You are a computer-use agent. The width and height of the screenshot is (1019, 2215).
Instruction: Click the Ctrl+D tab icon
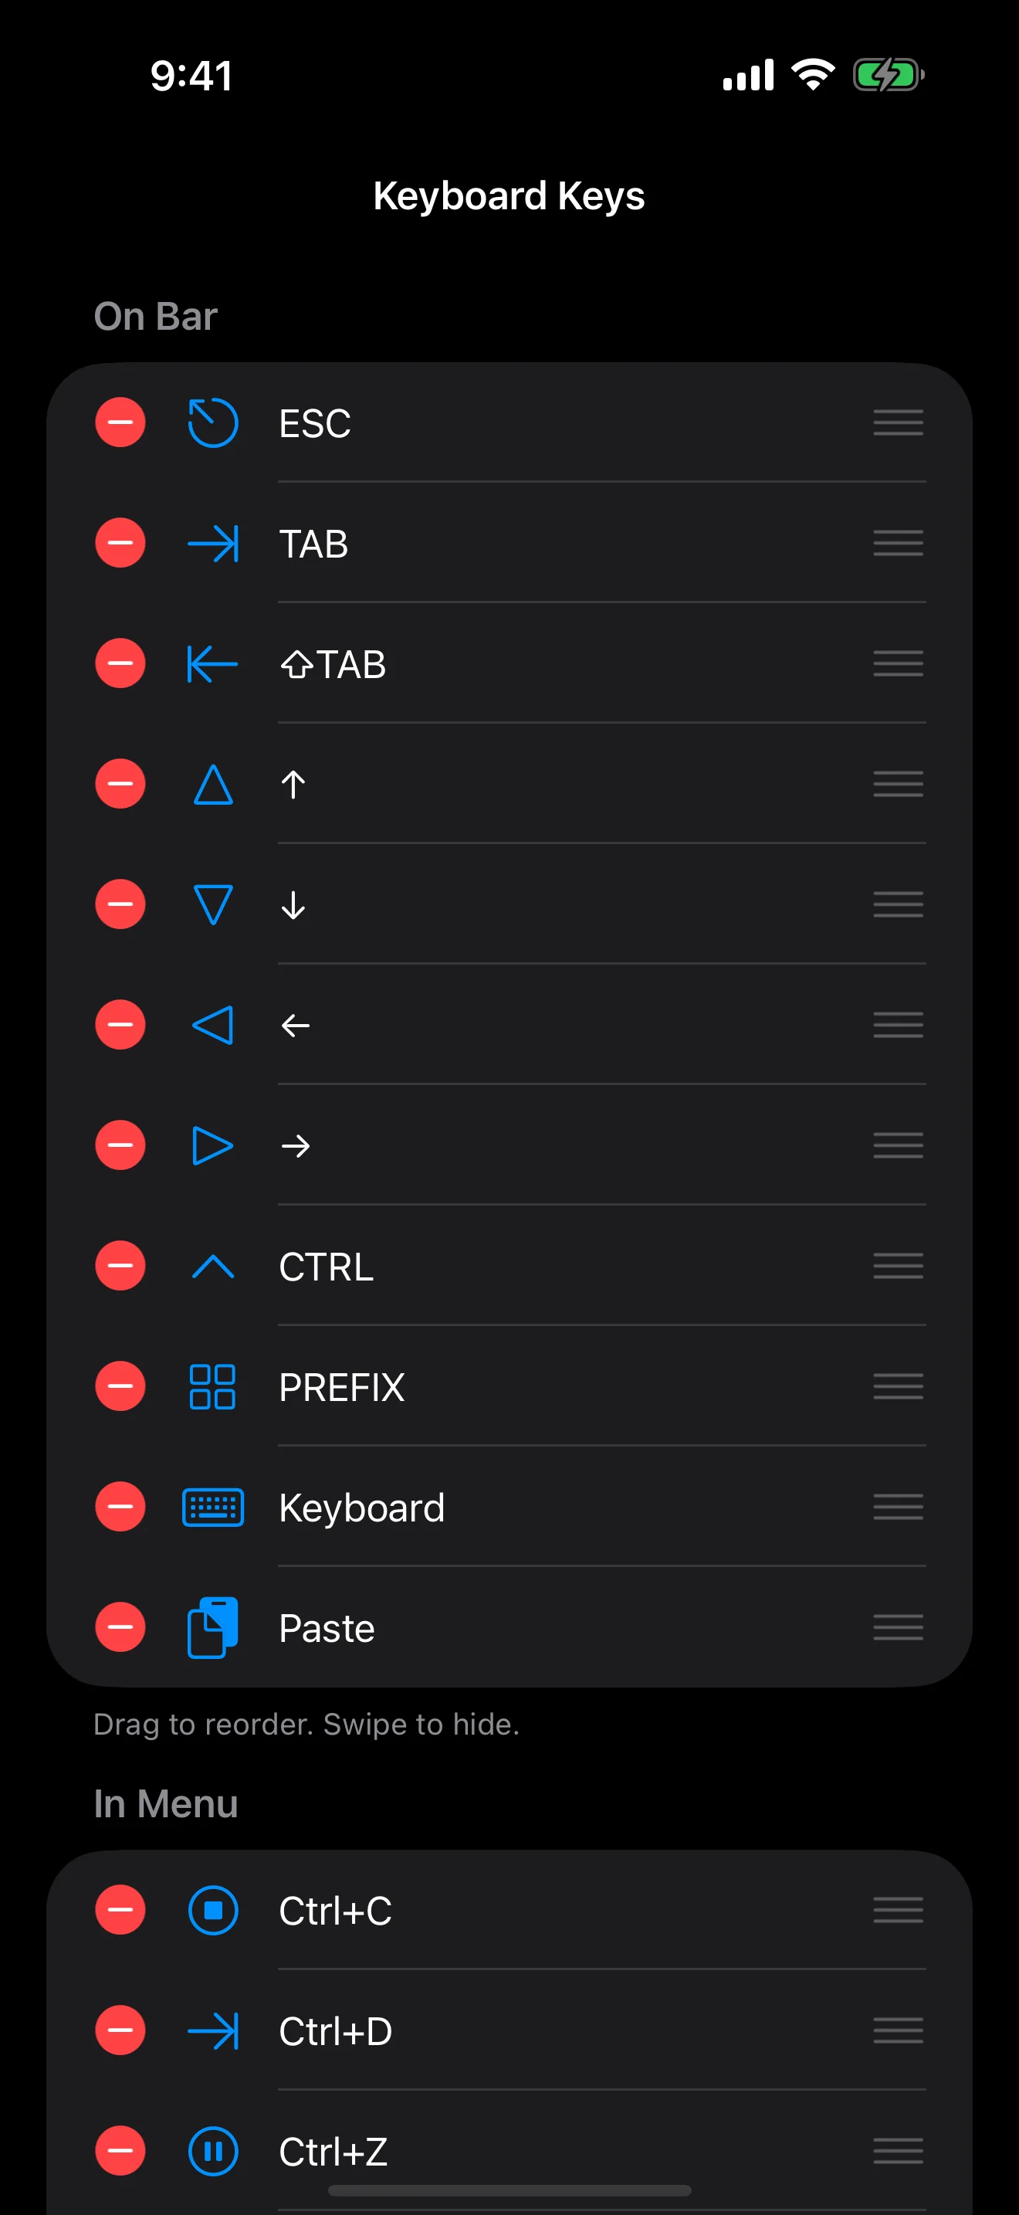(212, 2031)
